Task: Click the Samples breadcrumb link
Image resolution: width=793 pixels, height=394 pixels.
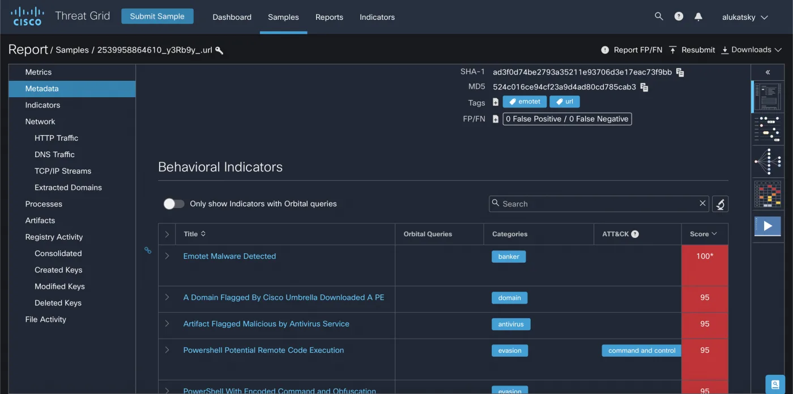Action: coord(72,50)
